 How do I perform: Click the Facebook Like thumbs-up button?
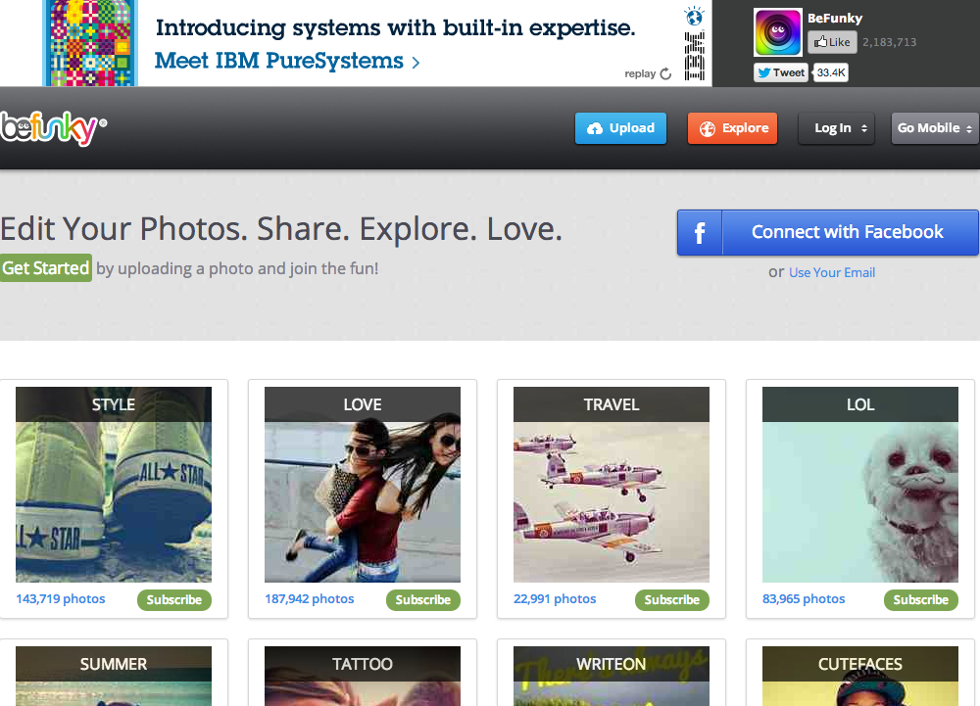pos(831,42)
